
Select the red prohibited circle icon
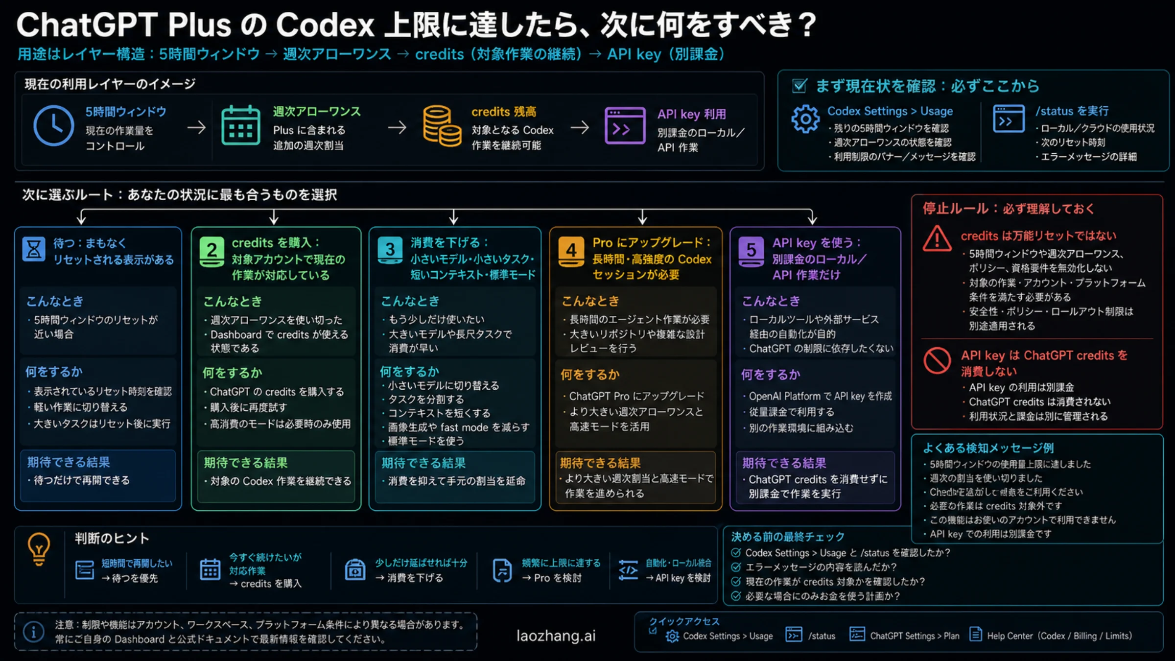click(x=937, y=360)
